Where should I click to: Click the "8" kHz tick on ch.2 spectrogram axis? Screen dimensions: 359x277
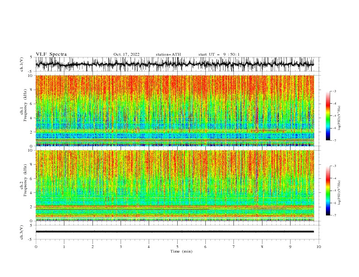(32, 165)
